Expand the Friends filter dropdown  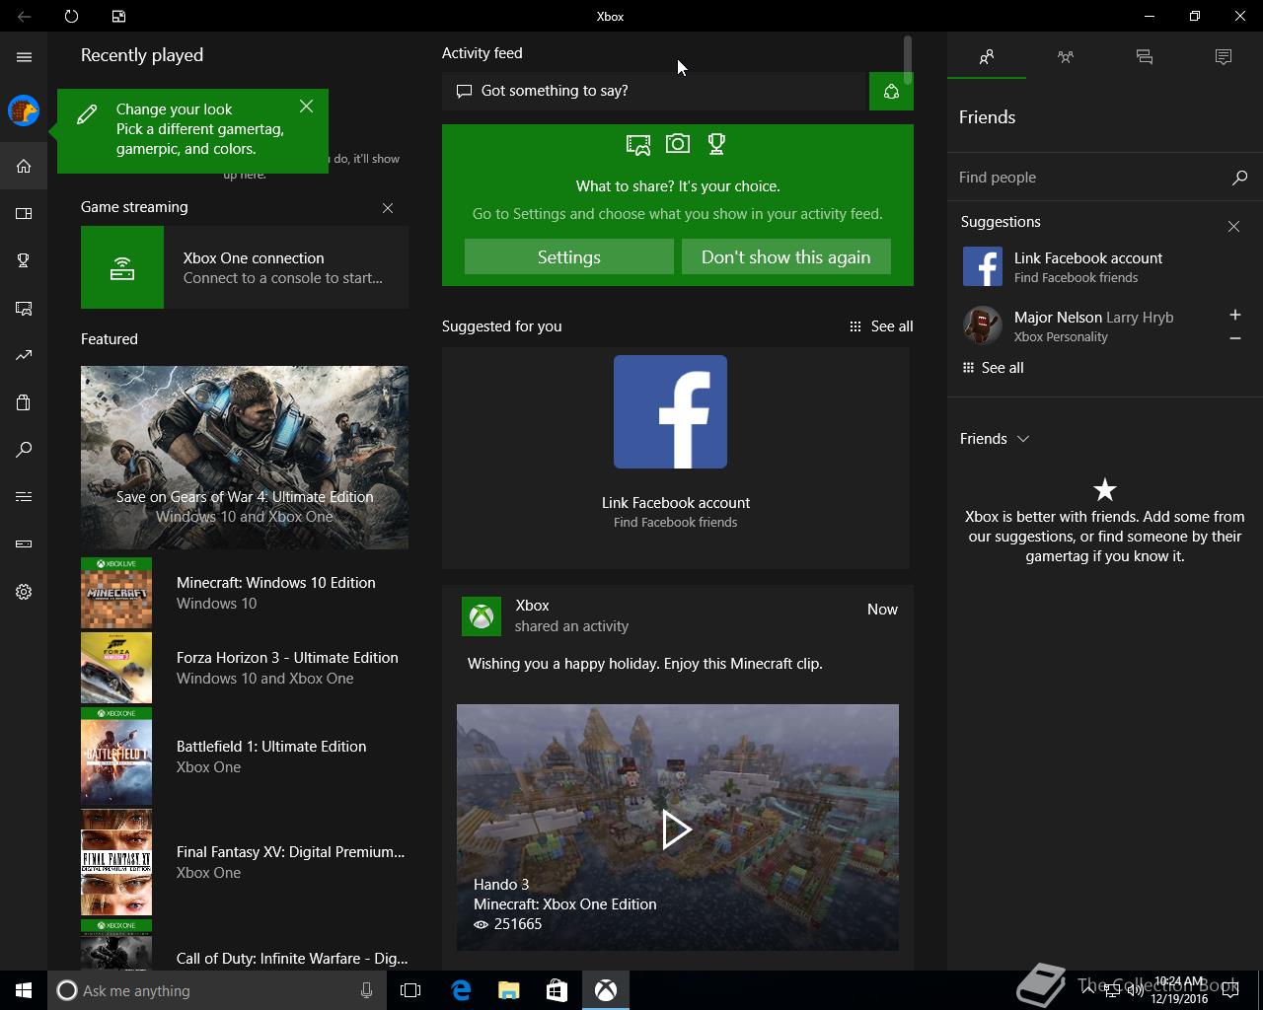click(x=995, y=439)
